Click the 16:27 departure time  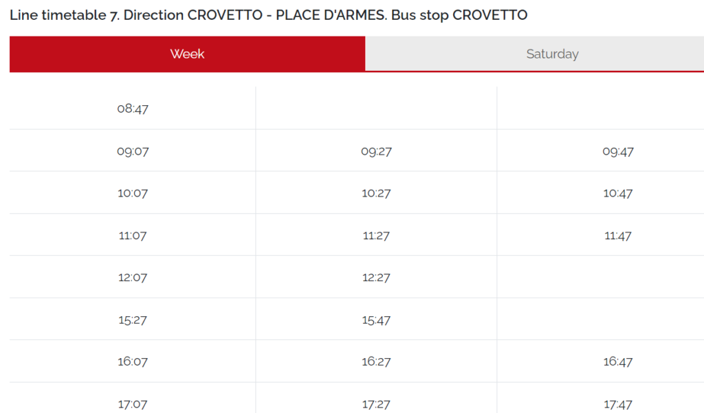click(375, 361)
